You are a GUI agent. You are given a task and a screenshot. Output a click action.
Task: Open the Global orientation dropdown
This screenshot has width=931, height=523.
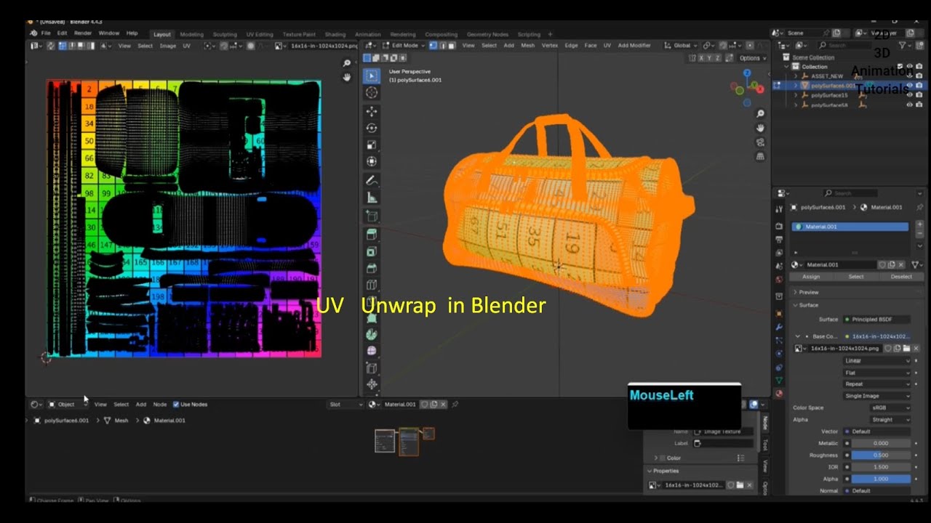pos(680,45)
